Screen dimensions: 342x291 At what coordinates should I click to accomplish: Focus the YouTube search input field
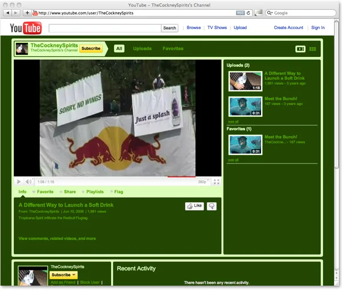(105, 28)
